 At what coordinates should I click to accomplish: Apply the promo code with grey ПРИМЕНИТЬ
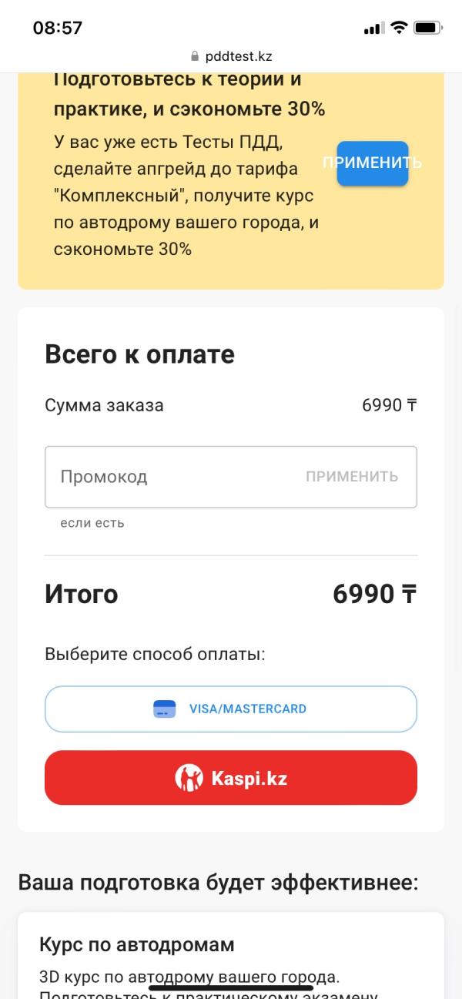352,477
